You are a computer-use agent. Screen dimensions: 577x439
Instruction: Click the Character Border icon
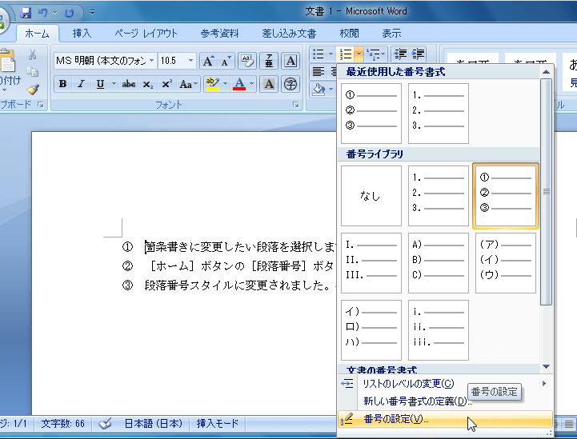pyautogui.click(x=291, y=61)
